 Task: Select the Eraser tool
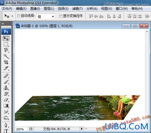tap(6, 100)
